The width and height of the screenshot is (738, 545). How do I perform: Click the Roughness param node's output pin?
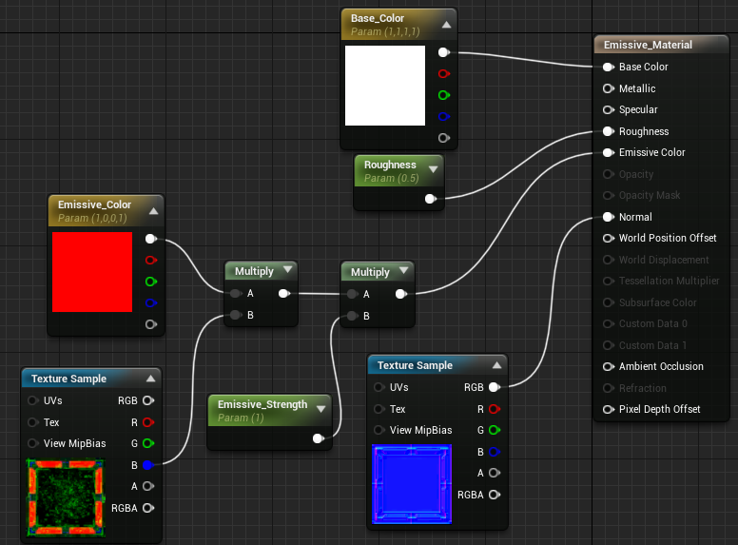(431, 199)
